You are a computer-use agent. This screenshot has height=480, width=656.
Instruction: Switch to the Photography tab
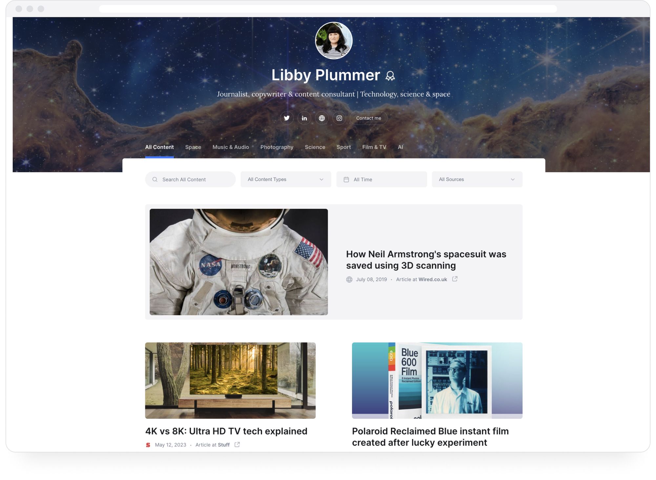277,147
